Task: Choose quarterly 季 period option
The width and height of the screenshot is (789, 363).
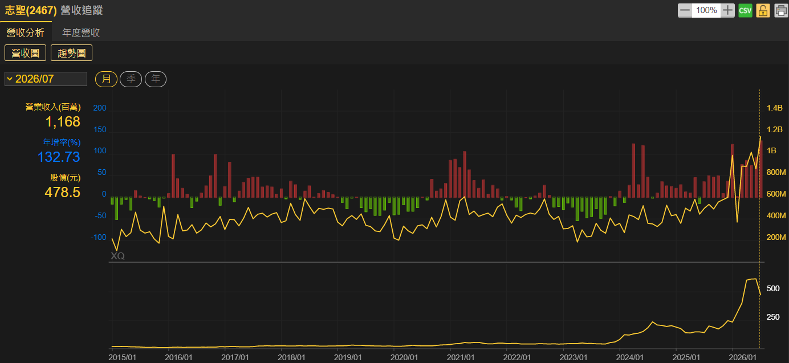Action: [x=131, y=79]
